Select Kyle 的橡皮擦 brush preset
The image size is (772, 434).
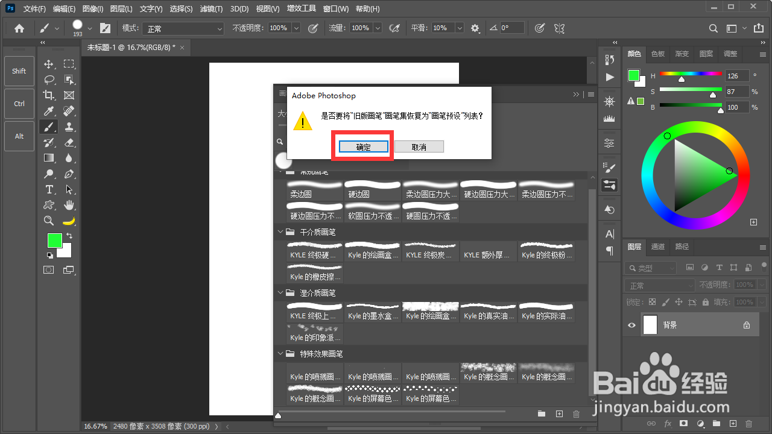tap(315, 272)
